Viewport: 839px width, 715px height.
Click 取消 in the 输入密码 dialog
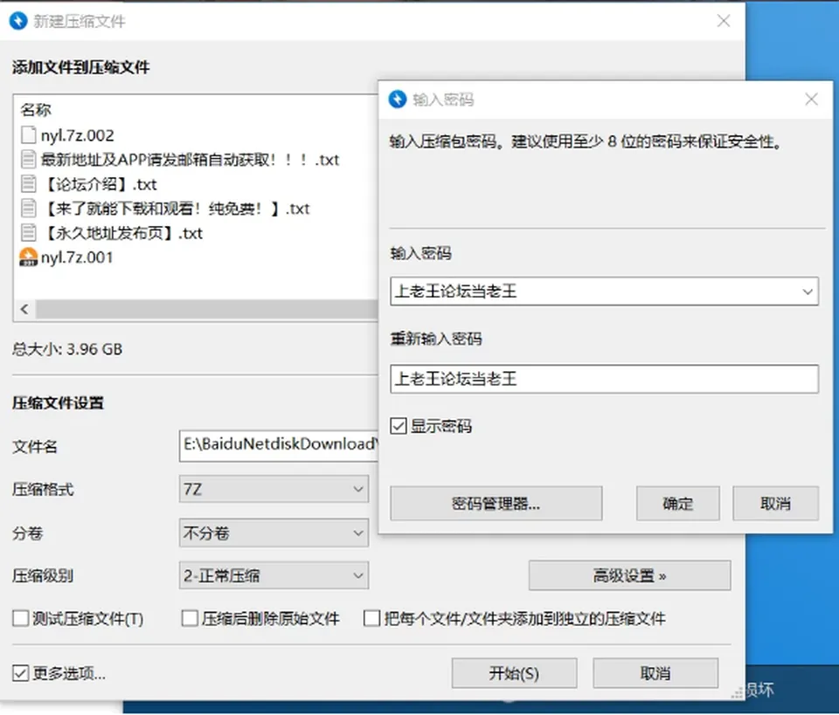coord(776,504)
